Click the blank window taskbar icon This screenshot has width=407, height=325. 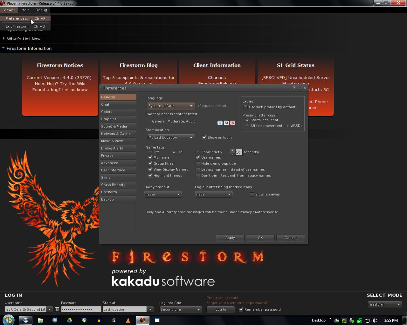[x=157, y=320]
